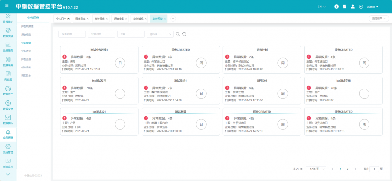This screenshot has height=181, width=392.
Task: Click the red alert icon on 销售计划 card
Action: click(x=227, y=57)
